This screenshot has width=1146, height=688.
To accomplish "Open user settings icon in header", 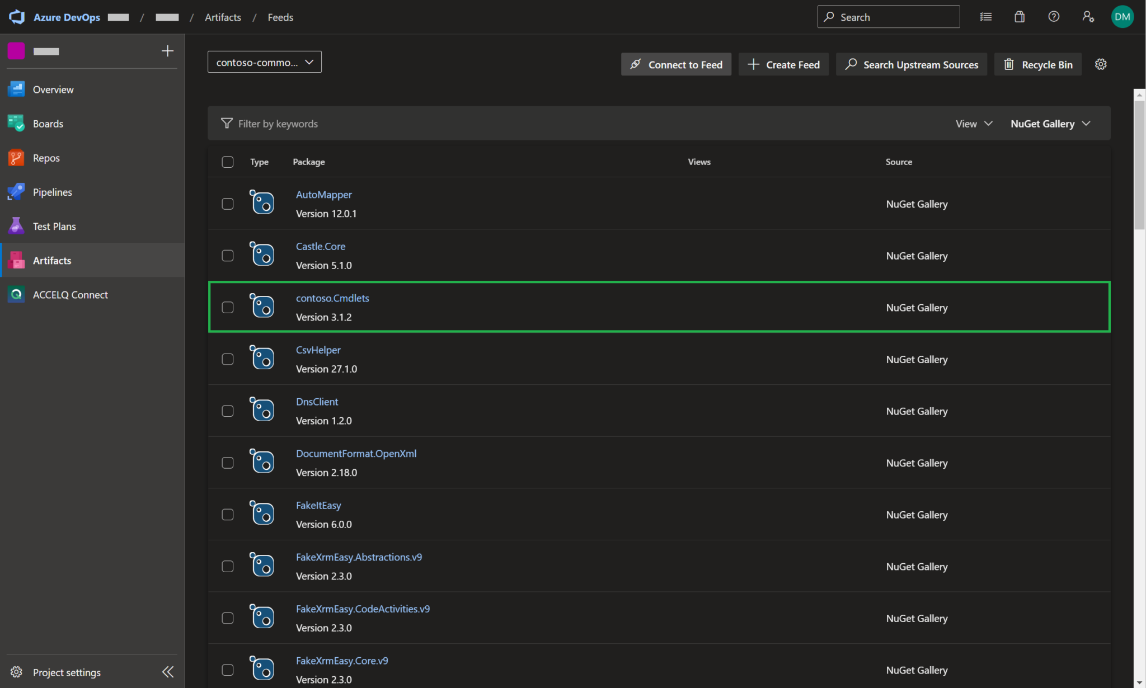I will 1088,17.
